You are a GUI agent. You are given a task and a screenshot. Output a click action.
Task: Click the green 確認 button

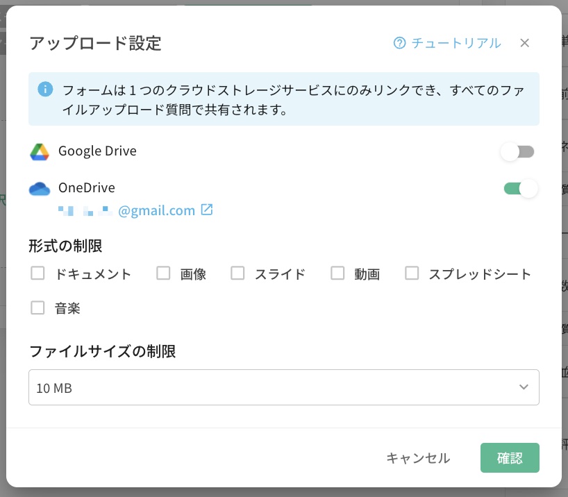[x=510, y=458]
